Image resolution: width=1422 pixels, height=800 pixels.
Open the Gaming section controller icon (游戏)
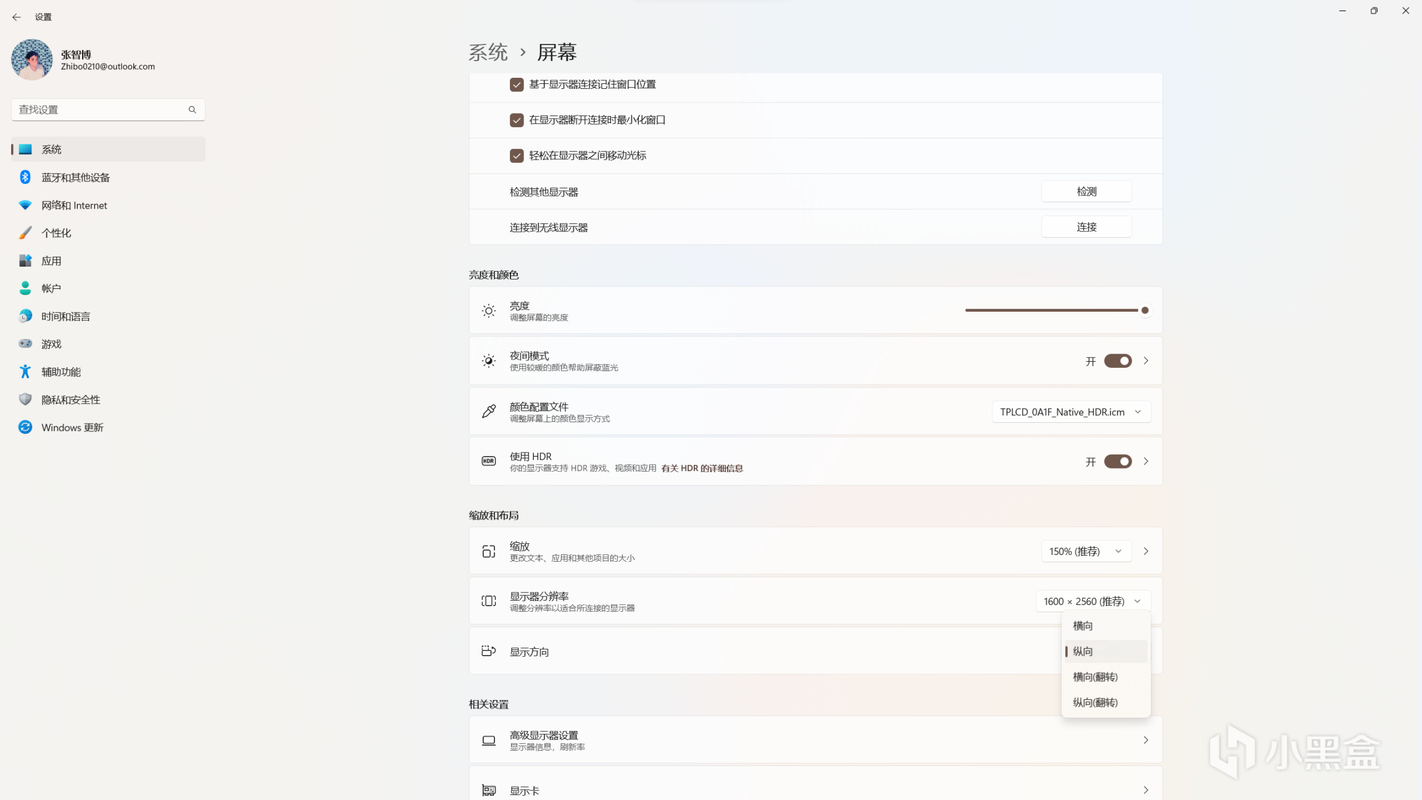[x=25, y=344]
